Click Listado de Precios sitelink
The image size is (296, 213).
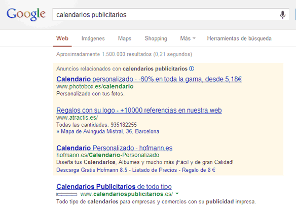155,170
